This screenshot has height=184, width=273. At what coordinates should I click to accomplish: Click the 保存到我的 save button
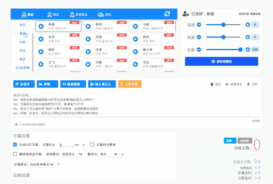coord(222,61)
